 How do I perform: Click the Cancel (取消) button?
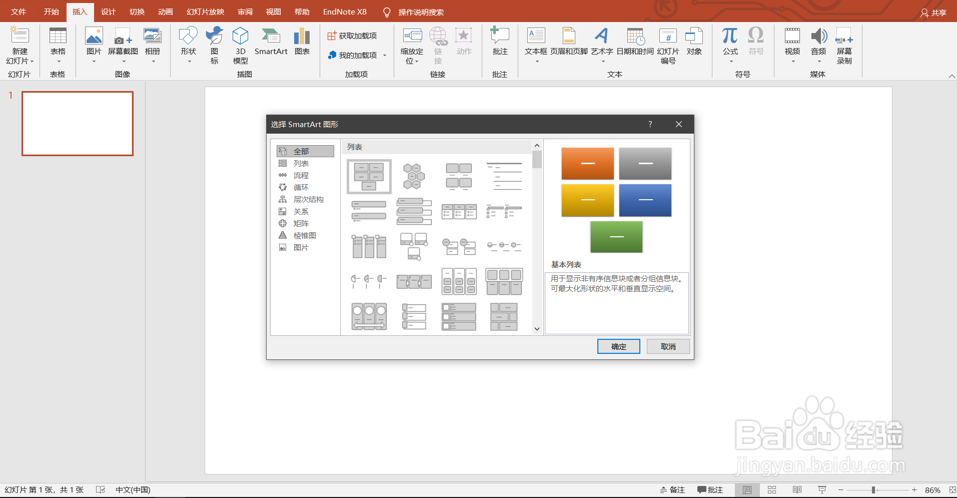[x=668, y=346]
